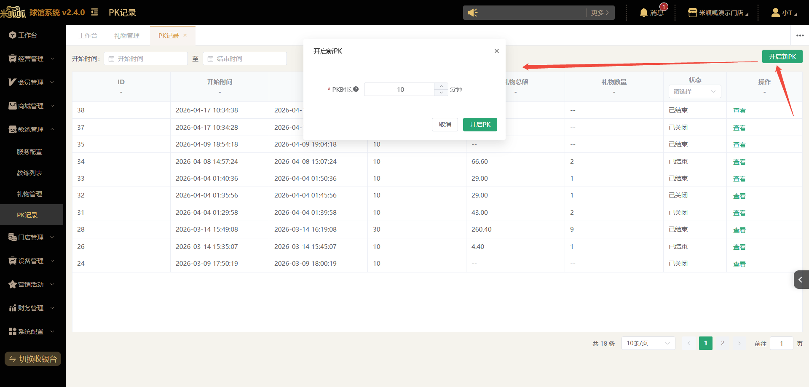Expand 财务管理 sidebar menu

point(32,308)
